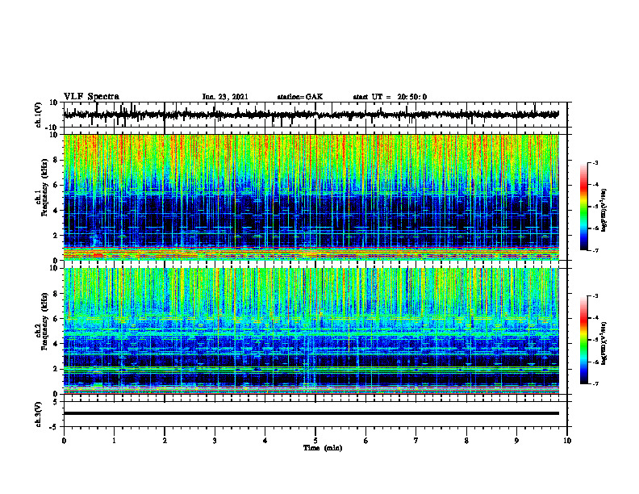Click the "-7" label on ch.1 color scale
The image size is (639, 494).
pos(595,250)
